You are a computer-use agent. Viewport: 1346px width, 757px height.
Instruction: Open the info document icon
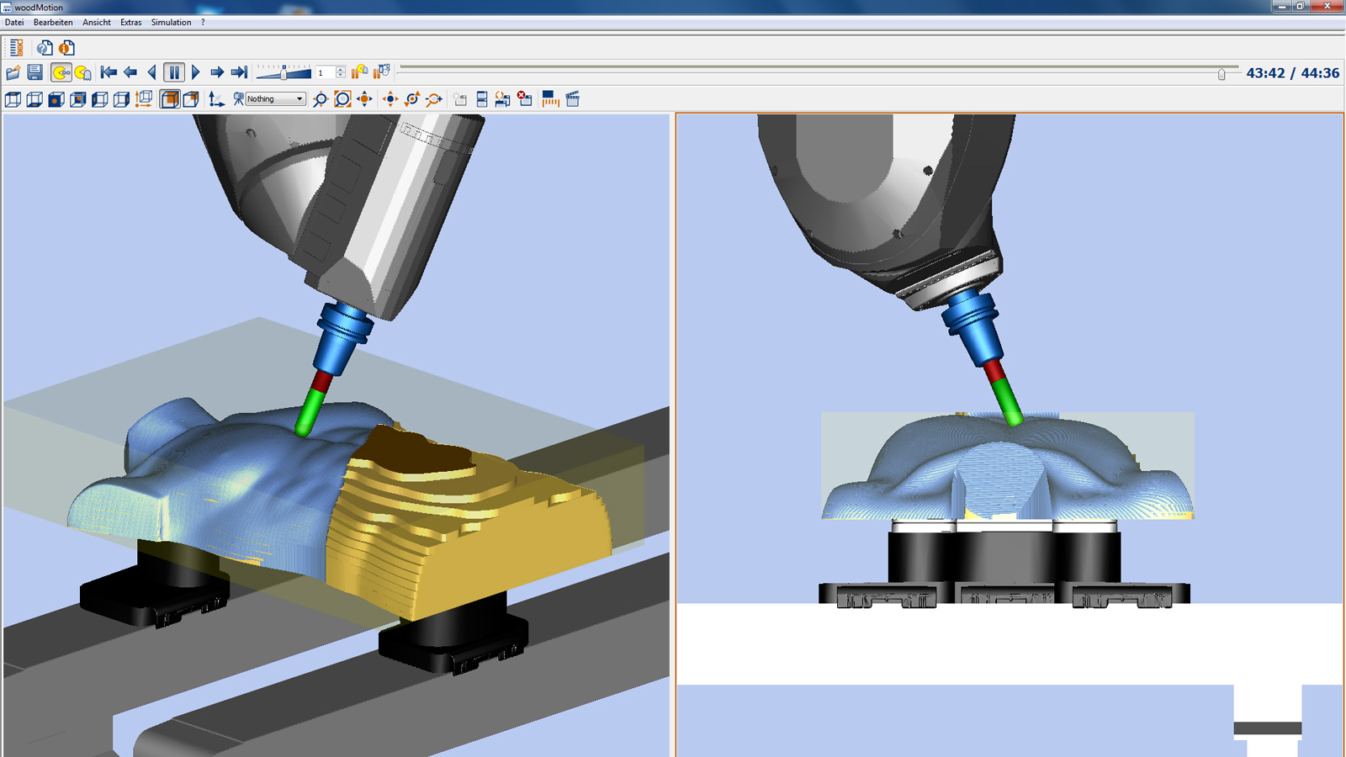[66, 48]
